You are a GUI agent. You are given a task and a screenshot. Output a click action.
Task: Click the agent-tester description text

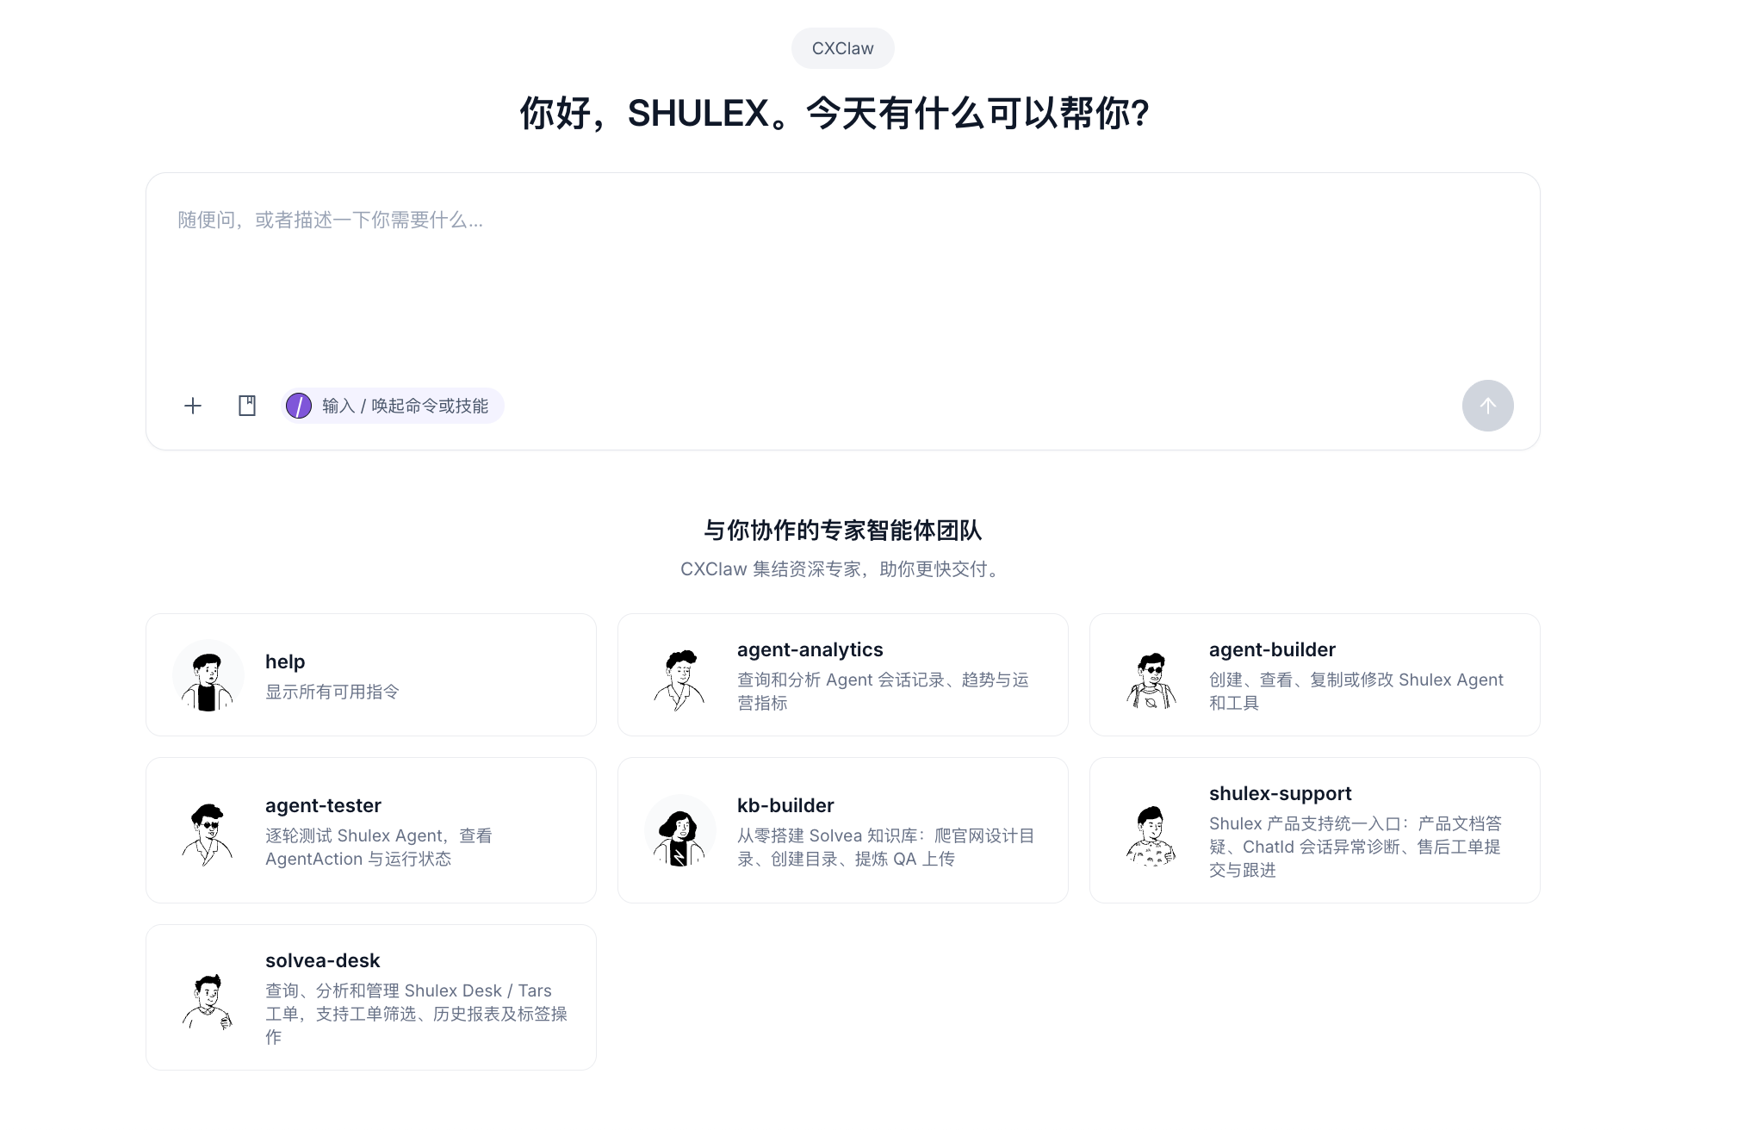coord(379,847)
